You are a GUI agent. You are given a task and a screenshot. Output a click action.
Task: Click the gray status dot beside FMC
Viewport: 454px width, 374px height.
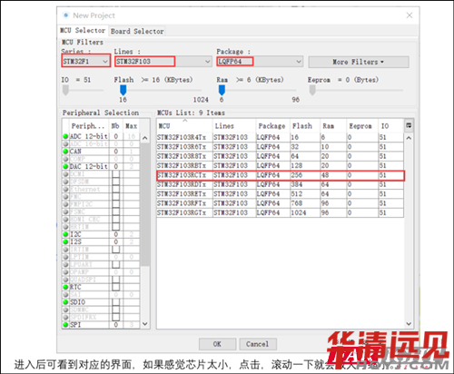pos(65,197)
